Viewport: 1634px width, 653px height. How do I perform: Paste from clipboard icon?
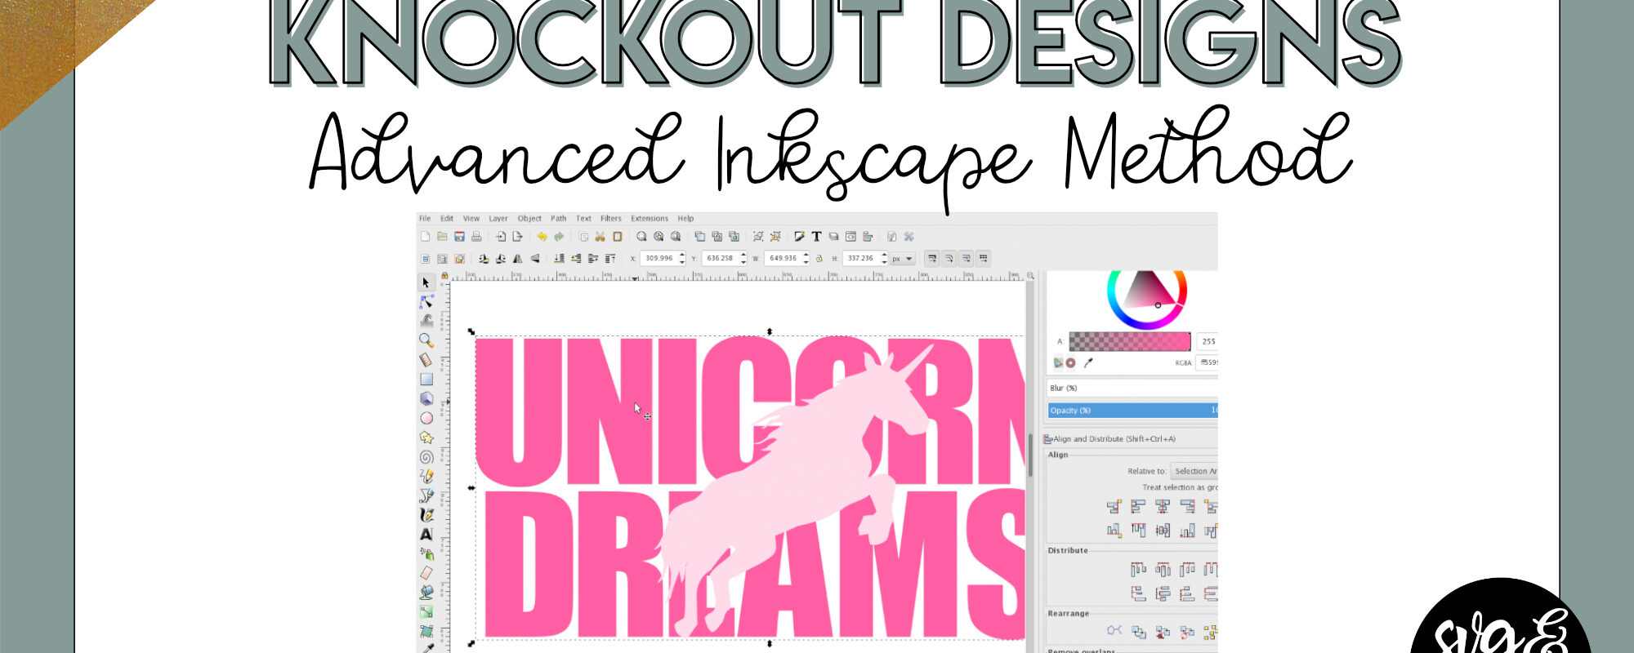pyautogui.click(x=618, y=237)
